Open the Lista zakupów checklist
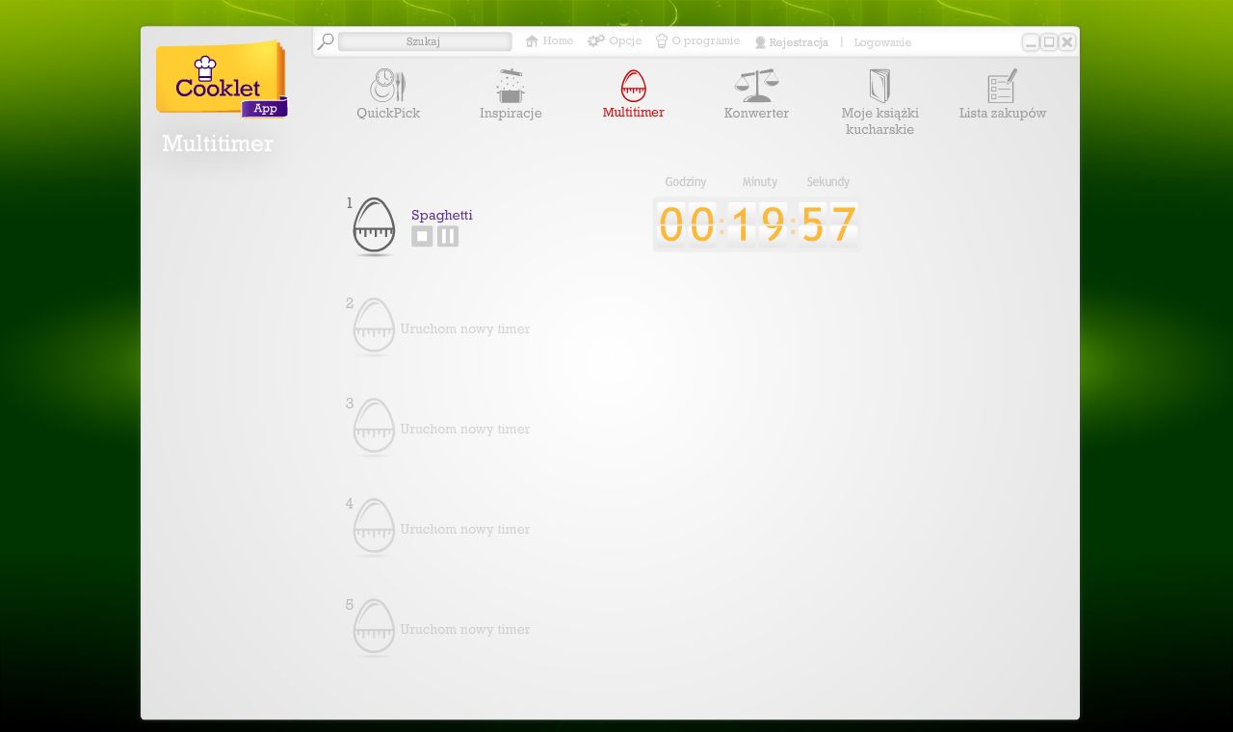Screen dimensions: 1233x732 tap(1002, 94)
